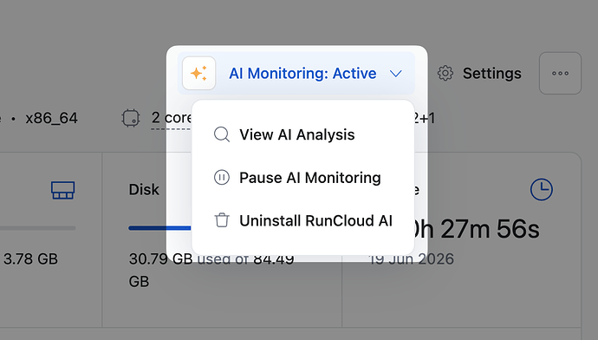Open Settings link

(492, 73)
